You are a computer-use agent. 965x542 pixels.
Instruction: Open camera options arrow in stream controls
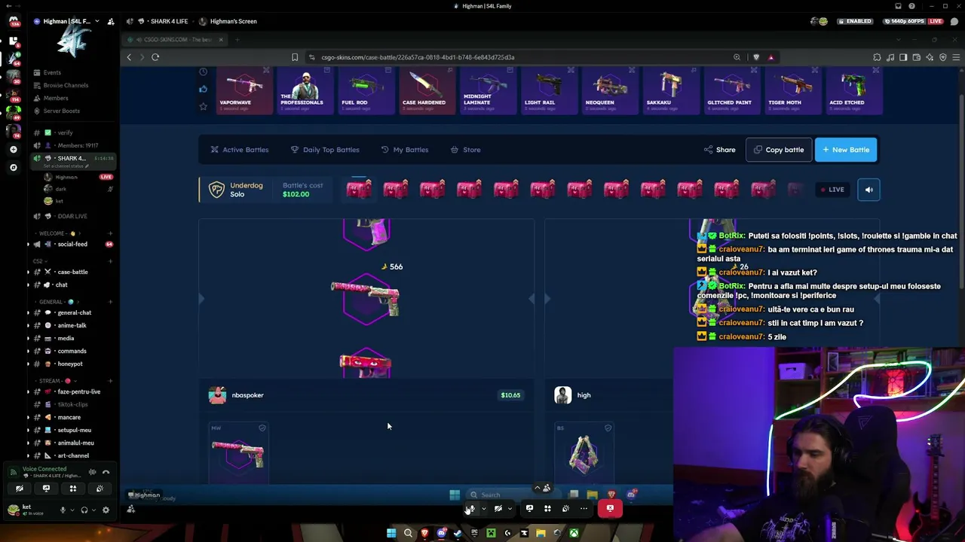510,509
